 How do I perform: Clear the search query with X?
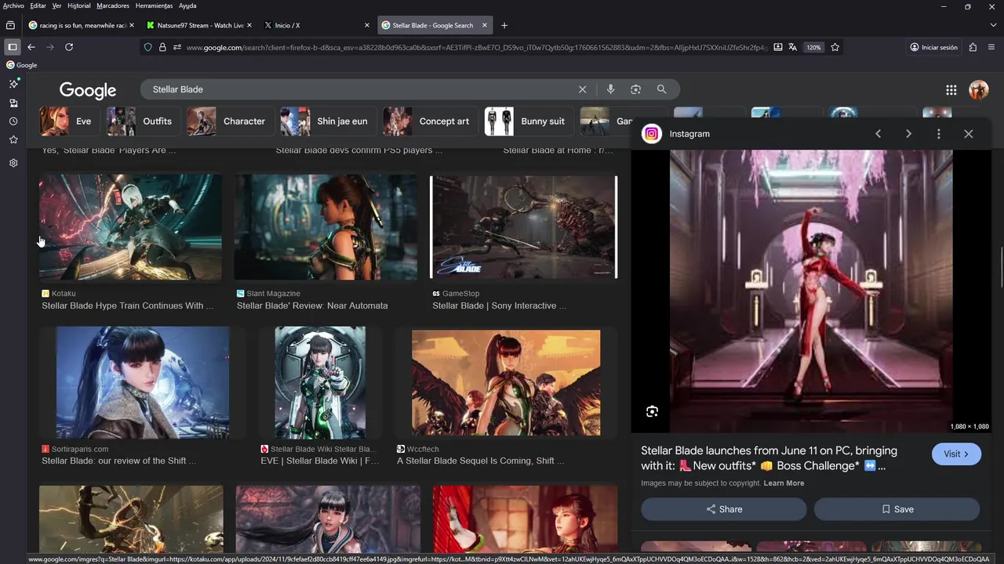tap(582, 89)
